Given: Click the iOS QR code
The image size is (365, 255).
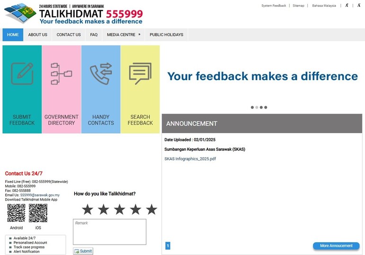Looking at the screenshot, I should click(x=38, y=213).
